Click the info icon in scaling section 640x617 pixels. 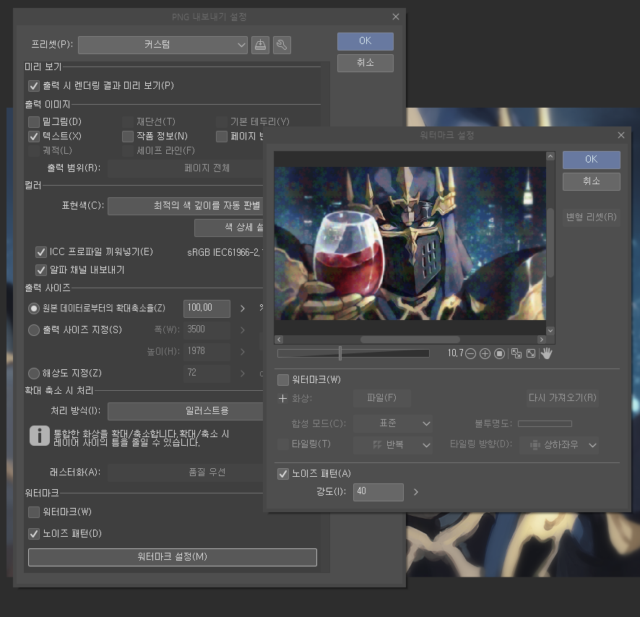pos(40,436)
